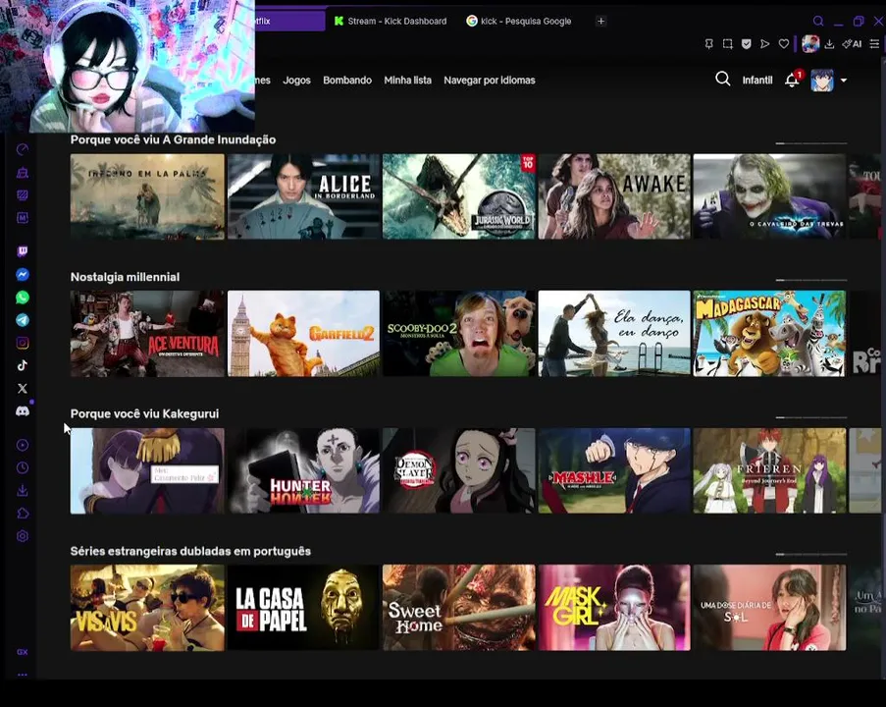Image resolution: width=886 pixels, height=707 pixels.
Task: Open Netflix profile avatar menu
Action: 822,81
